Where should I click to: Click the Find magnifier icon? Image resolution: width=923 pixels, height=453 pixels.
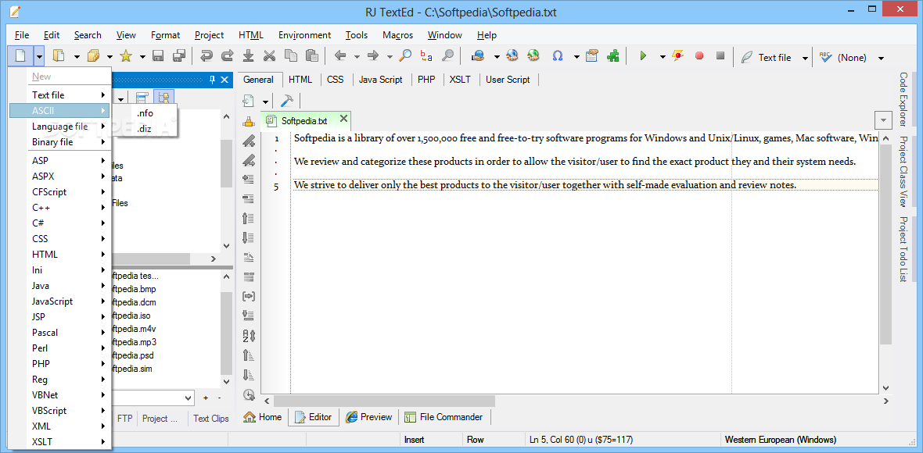coord(405,56)
